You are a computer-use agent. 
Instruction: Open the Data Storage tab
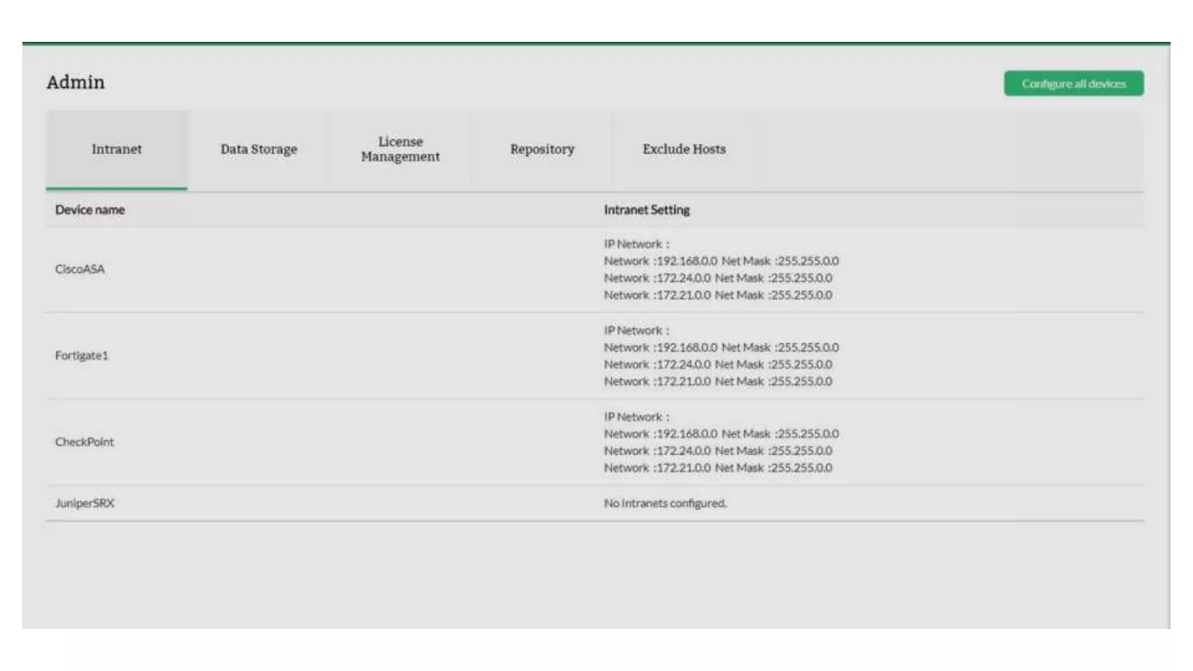pyautogui.click(x=259, y=149)
